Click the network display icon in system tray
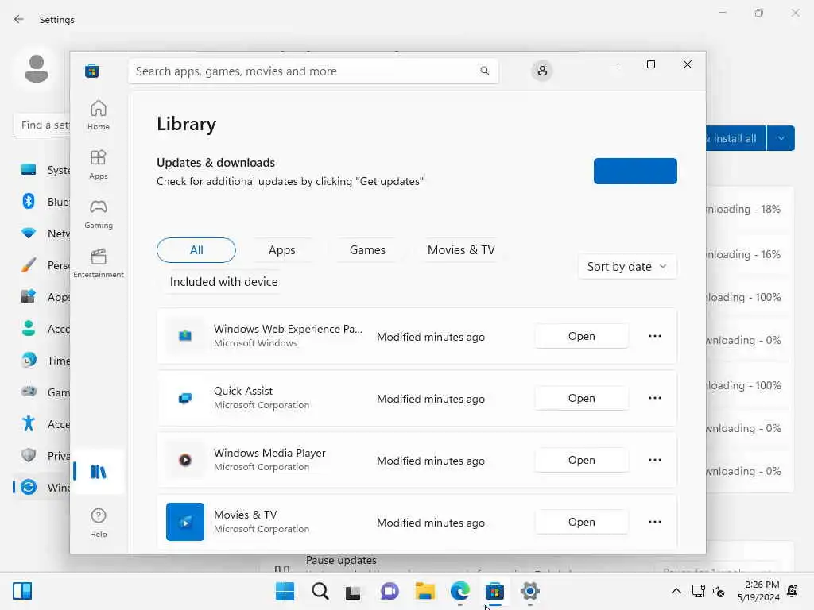814x610 pixels. coord(698,591)
